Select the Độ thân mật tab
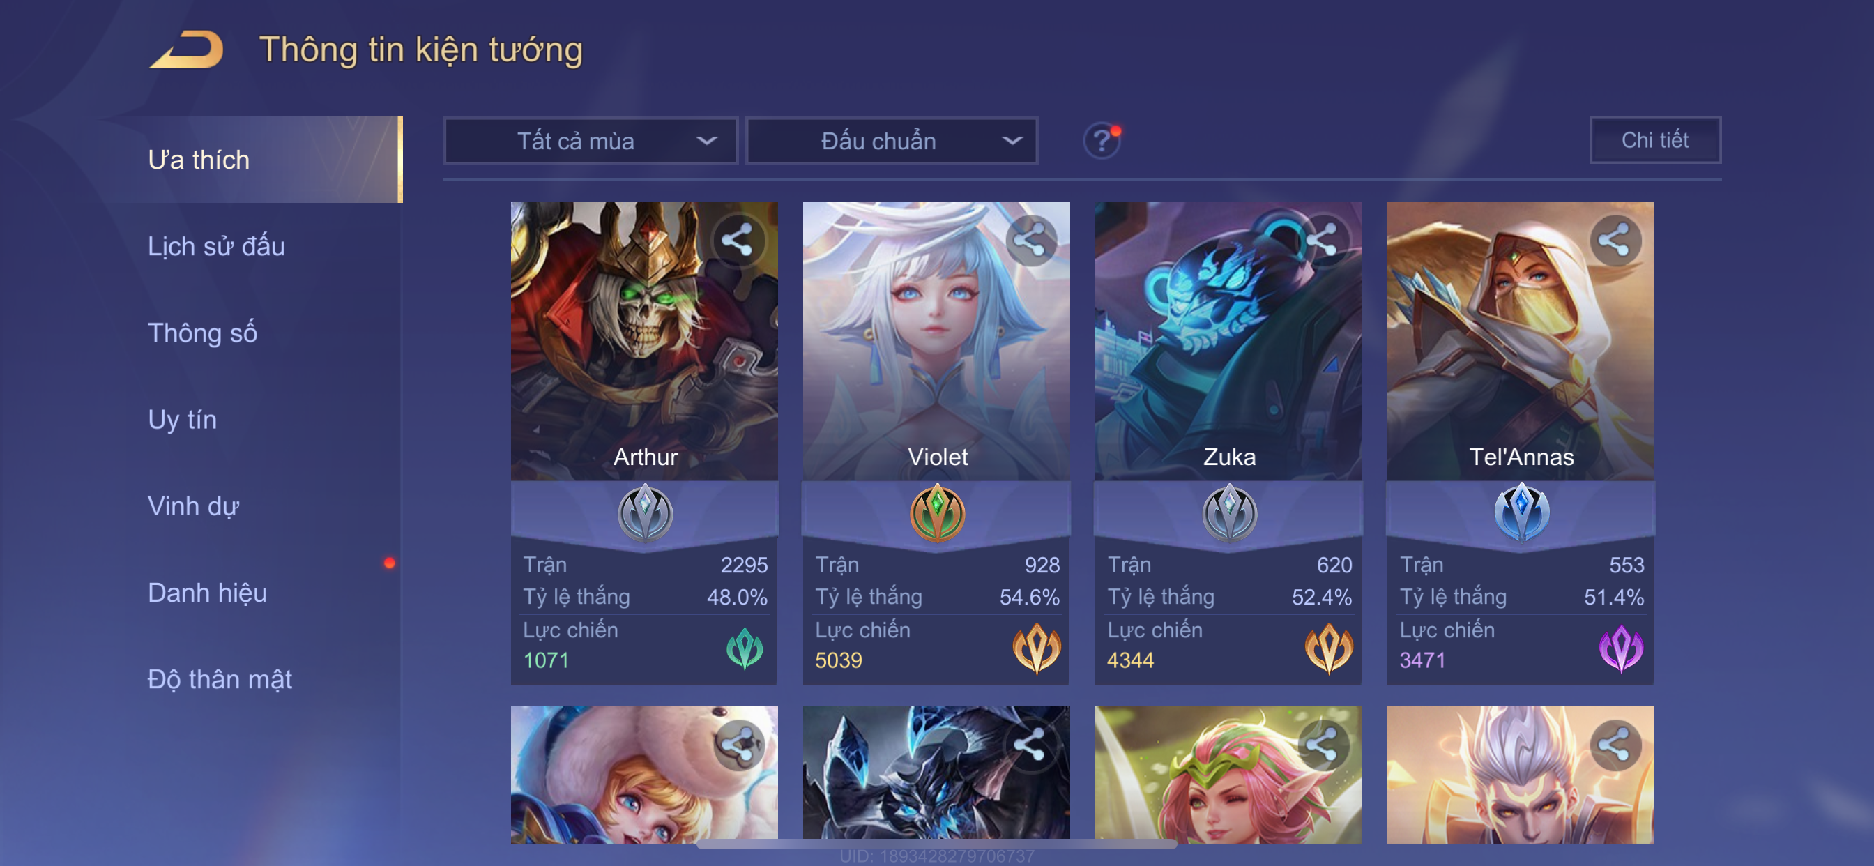1874x866 pixels. tap(220, 679)
